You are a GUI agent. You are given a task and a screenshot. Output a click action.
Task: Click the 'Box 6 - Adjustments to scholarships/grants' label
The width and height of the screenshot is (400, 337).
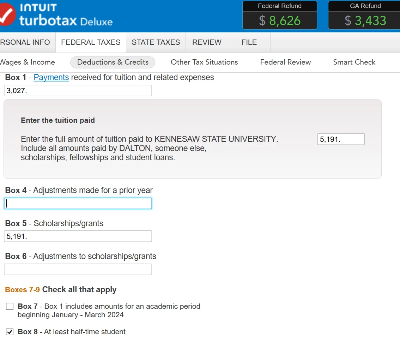pyautogui.click(x=81, y=256)
